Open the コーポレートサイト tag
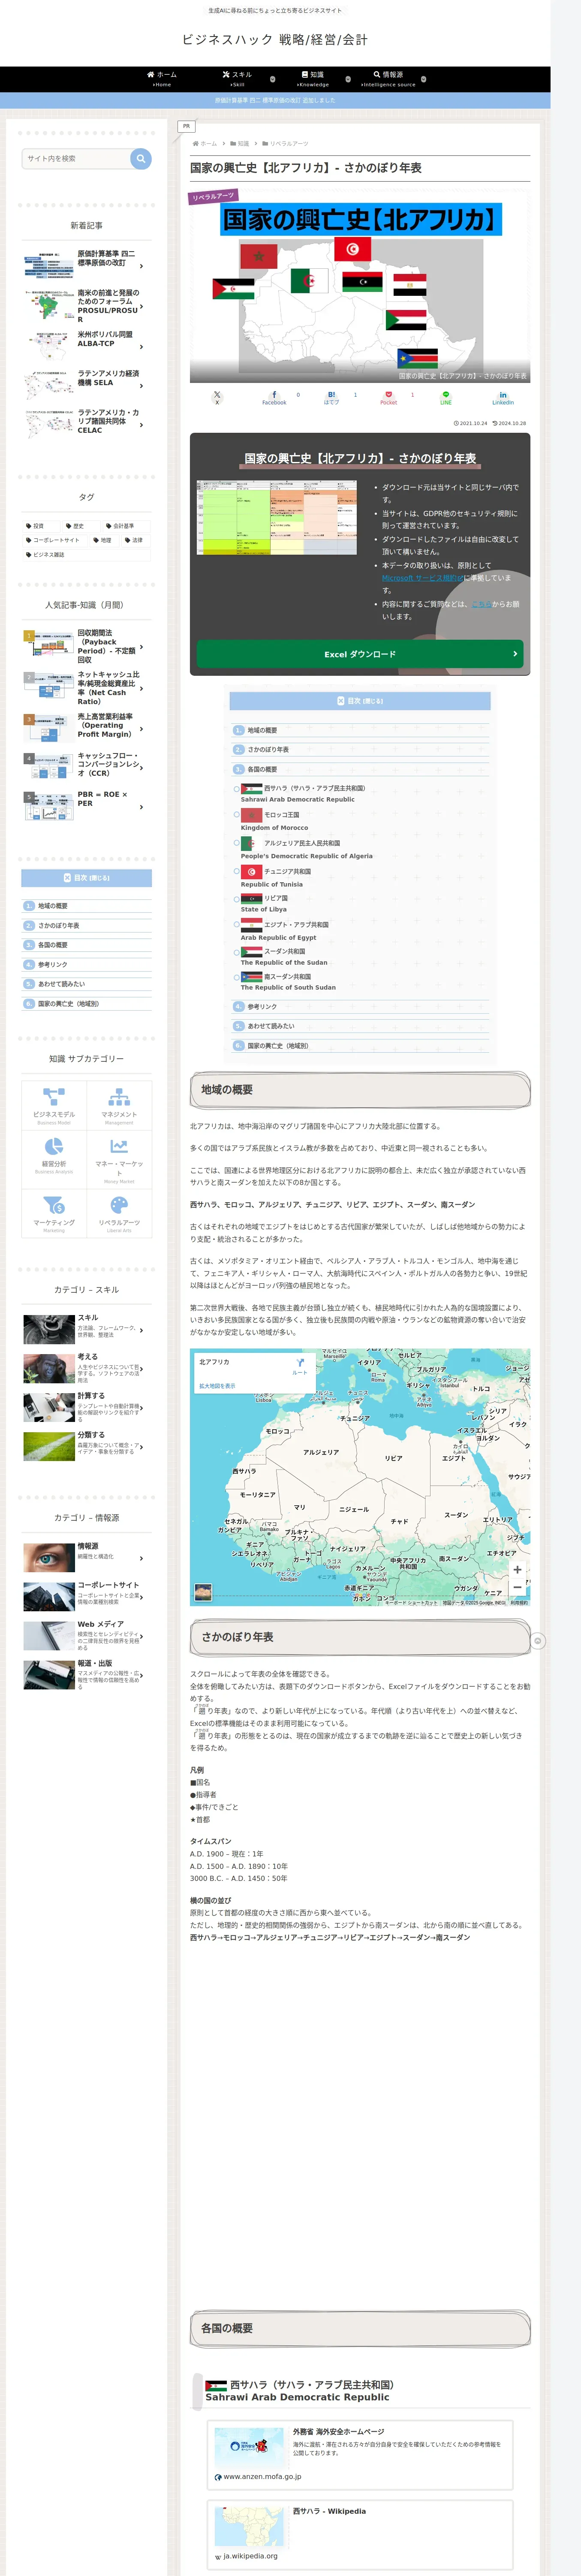 (54, 540)
